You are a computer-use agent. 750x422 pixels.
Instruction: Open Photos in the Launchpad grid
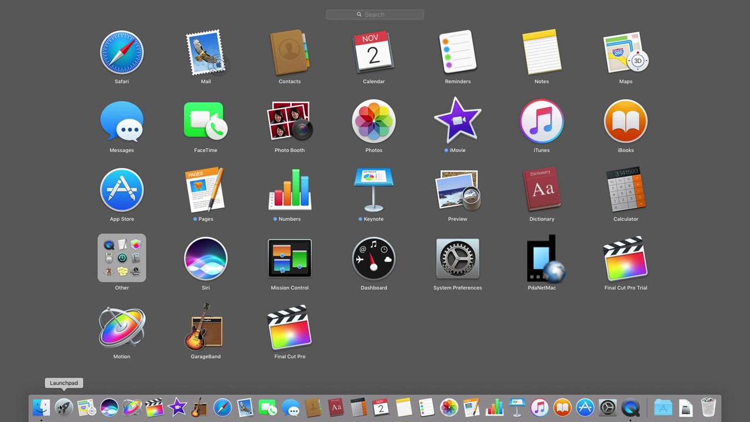tap(374, 121)
